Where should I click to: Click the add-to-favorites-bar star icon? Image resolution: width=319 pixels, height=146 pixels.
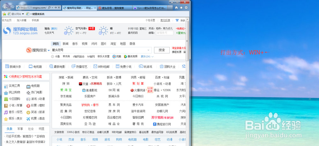click(x=4, y=14)
